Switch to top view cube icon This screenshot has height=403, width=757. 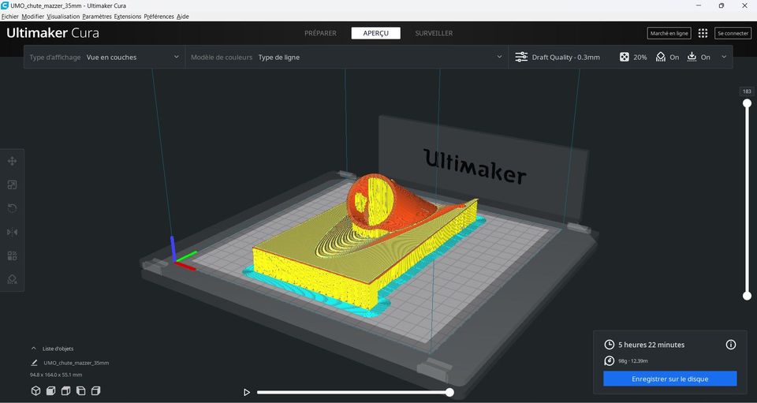click(x=65, y=391)
